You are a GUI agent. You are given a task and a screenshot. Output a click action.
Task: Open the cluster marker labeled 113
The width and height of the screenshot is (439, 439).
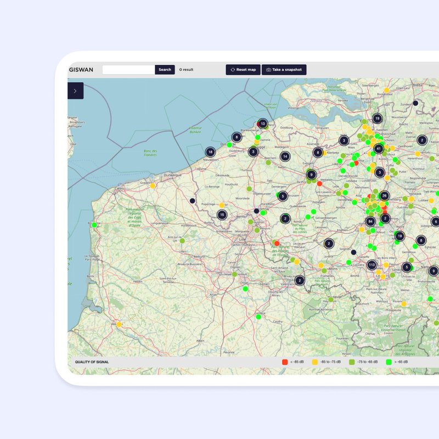point(372,264)
